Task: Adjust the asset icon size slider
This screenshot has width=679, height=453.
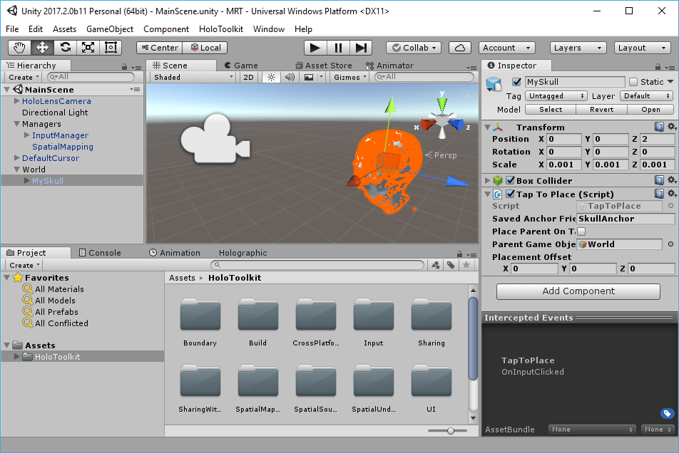Action: (x=451, y=431)
